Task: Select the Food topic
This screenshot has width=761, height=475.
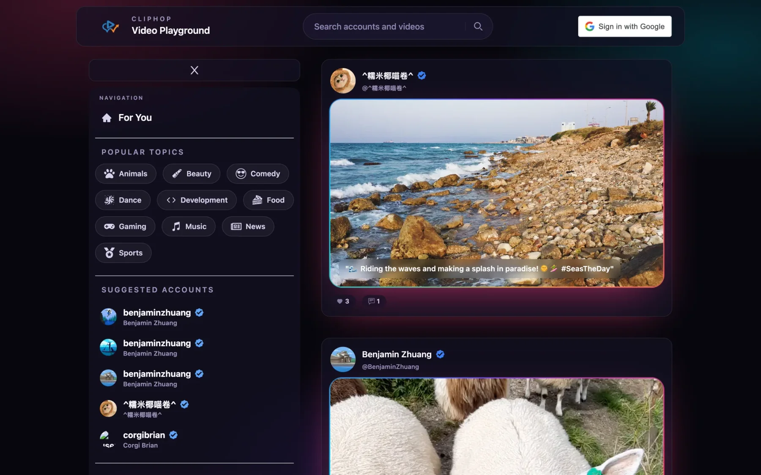Action: [x=268, y=200]
